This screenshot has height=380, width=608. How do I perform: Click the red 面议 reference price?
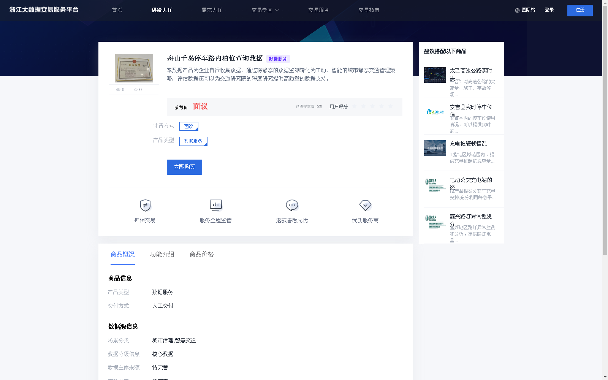click(200, 106)
